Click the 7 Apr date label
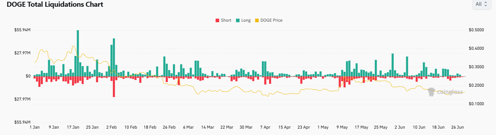Screen dimensions: 496x135 coord(265,127)
